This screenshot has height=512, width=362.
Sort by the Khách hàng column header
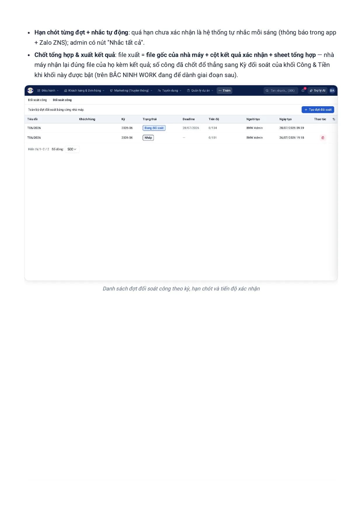(87, 119)
